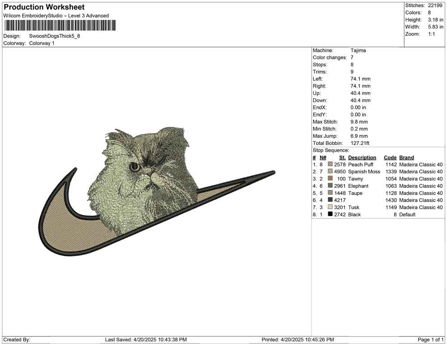Click the cat embroidery design preview
Viewport: 447px width, 344px height.
pos(157,191)
